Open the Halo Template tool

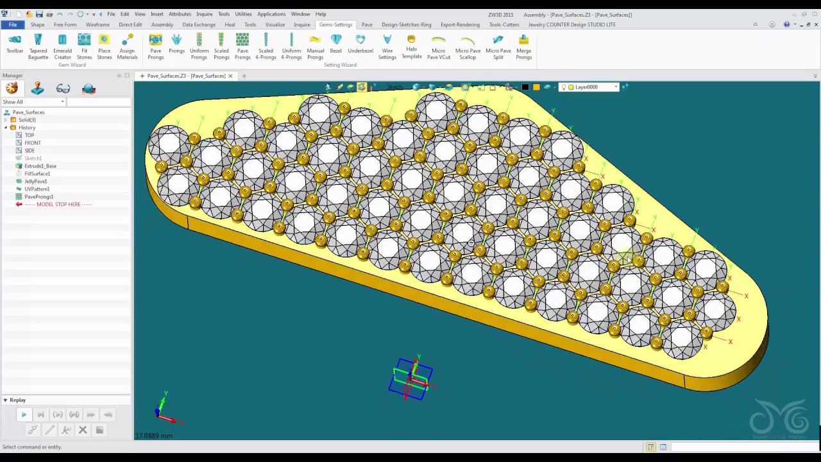tap(412, 47)
